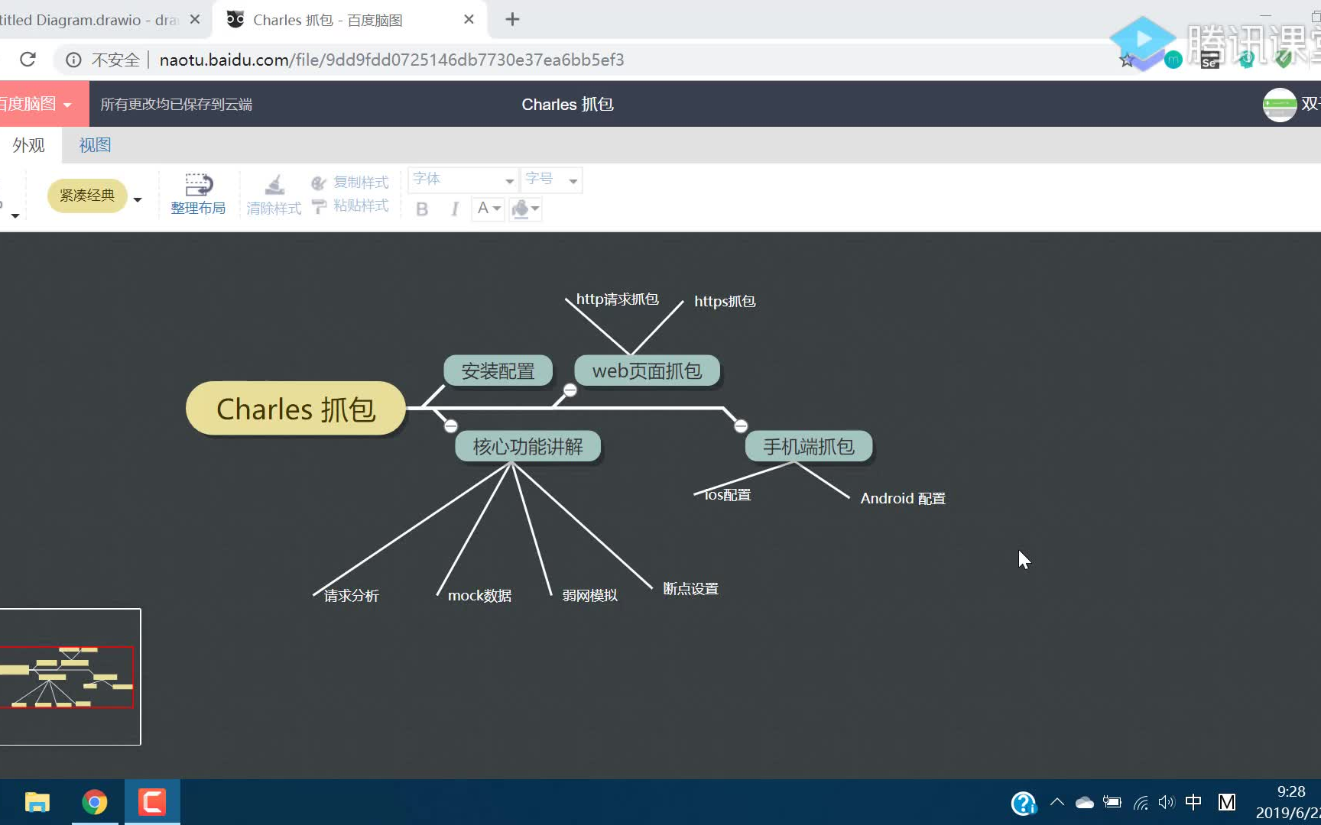The width and height of the screenshot is (1321, 825).
Task: Collapse the 手机端抓包 branch
Action: pos(741,425)
